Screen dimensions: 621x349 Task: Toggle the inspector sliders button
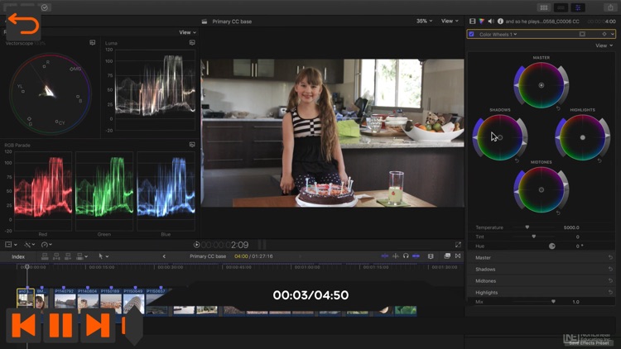point(578,7)
